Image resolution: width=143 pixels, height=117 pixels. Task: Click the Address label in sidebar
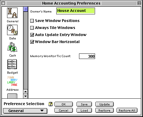coord(13,90)
